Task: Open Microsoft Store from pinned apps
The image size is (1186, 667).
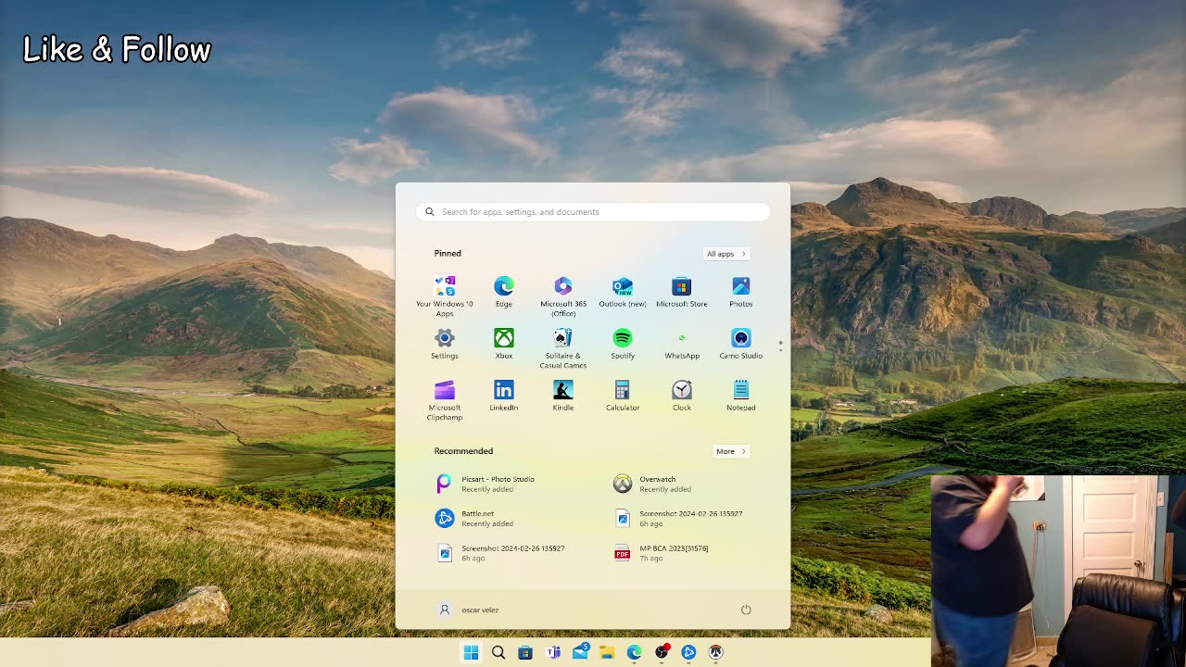Action: click(x=682, y=292)
